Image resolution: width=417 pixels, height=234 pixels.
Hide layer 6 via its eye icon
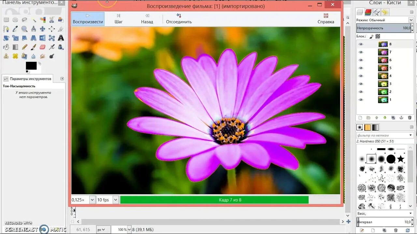click(x=361, y=60)
